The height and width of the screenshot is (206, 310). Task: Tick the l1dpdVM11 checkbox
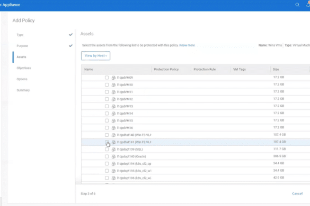click(107, 92)
